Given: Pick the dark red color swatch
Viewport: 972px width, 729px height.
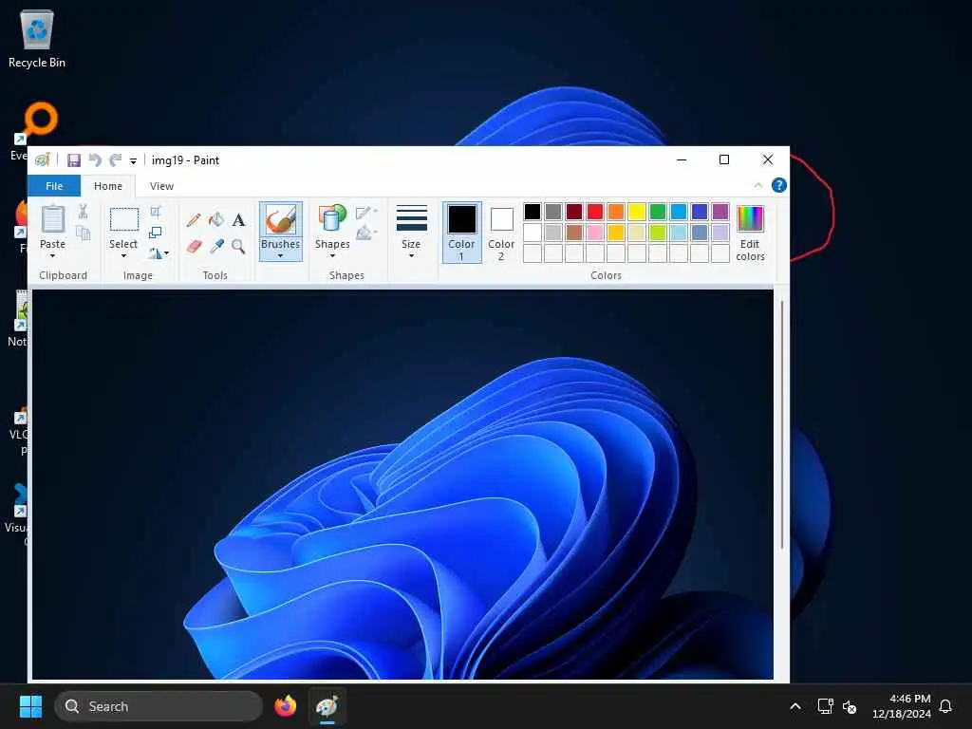Looking at the screenshot, I should [x=574, y=212].
